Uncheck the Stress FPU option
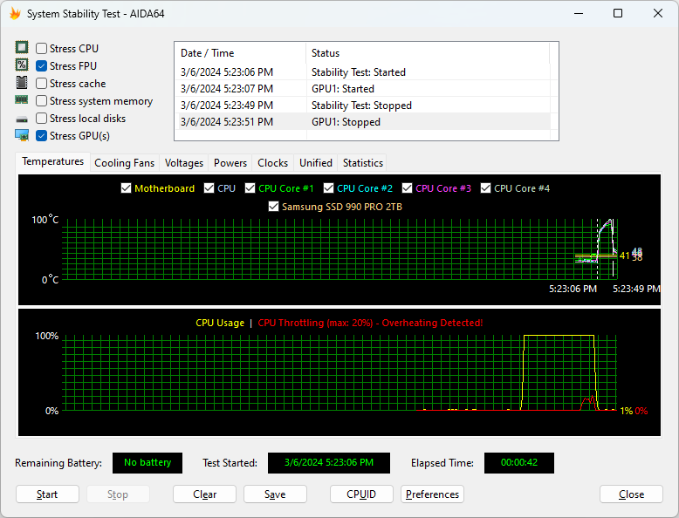This screenshot has width=679, height=518. [x=42, y=66]
